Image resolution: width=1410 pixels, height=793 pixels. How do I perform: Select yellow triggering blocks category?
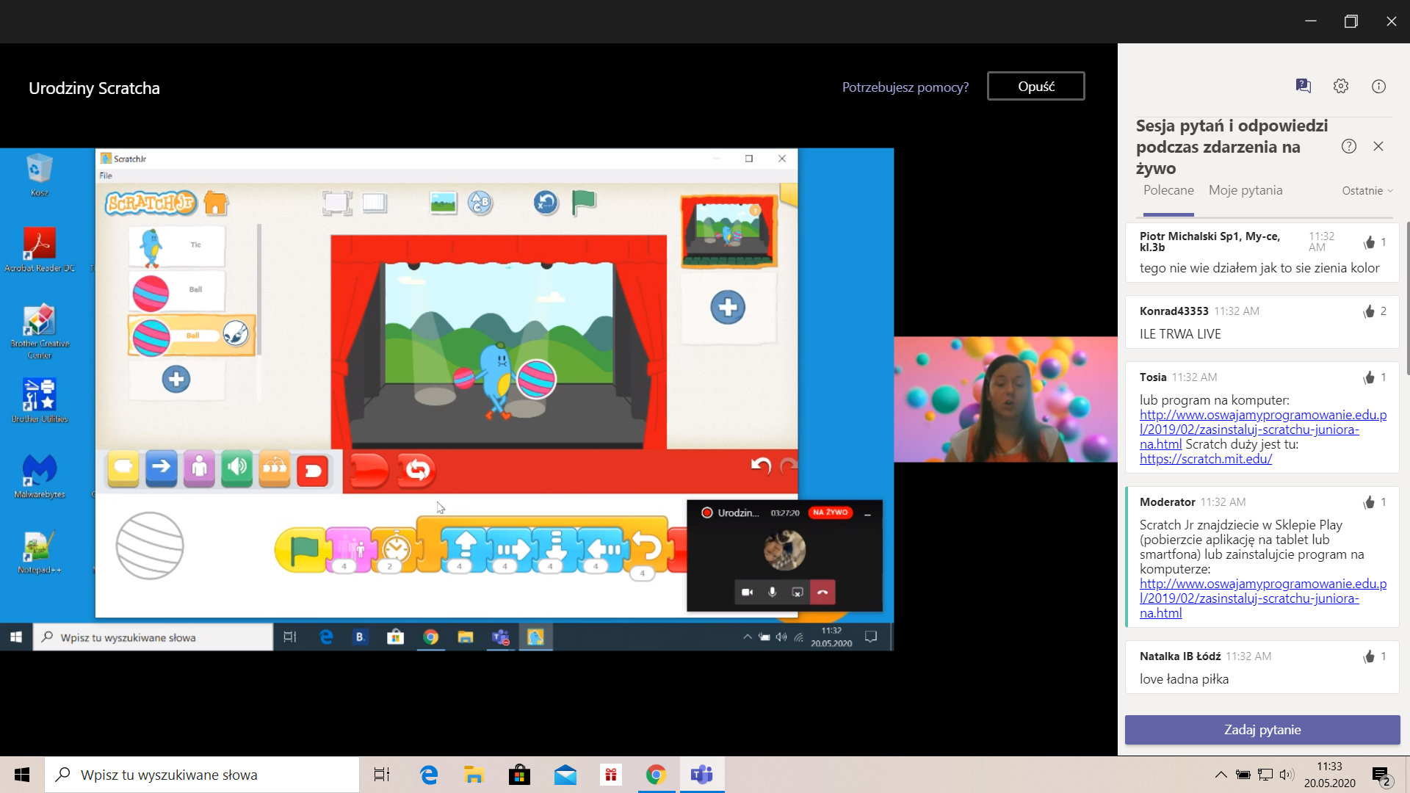(123, 468)
